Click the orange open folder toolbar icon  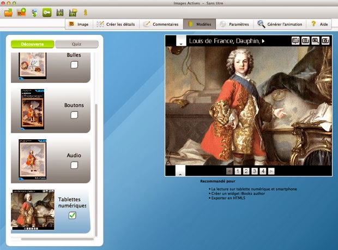(8, 13)
